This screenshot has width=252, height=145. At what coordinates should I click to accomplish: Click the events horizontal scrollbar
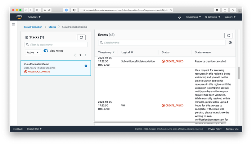[x=160, y=122]
